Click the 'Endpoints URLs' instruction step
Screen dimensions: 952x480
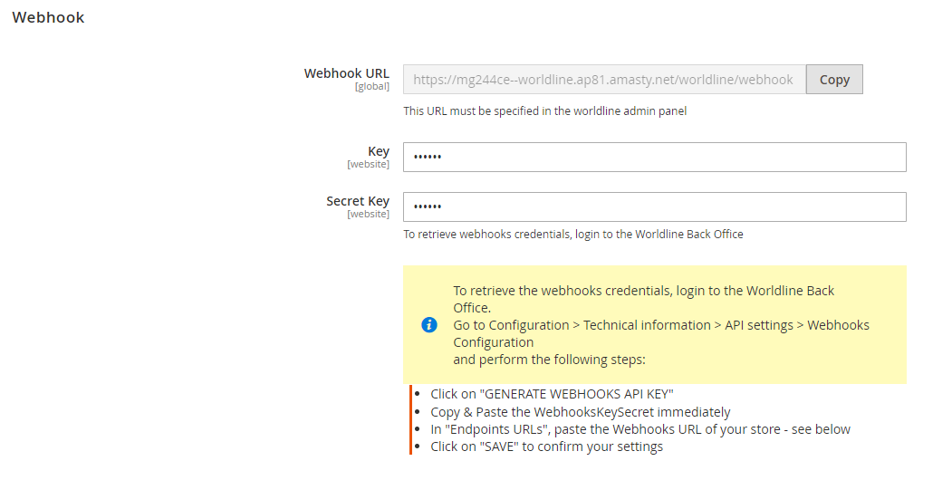[x=640, y=429]
